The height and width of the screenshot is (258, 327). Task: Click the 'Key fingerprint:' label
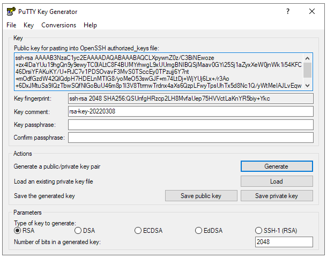point(33,98)
